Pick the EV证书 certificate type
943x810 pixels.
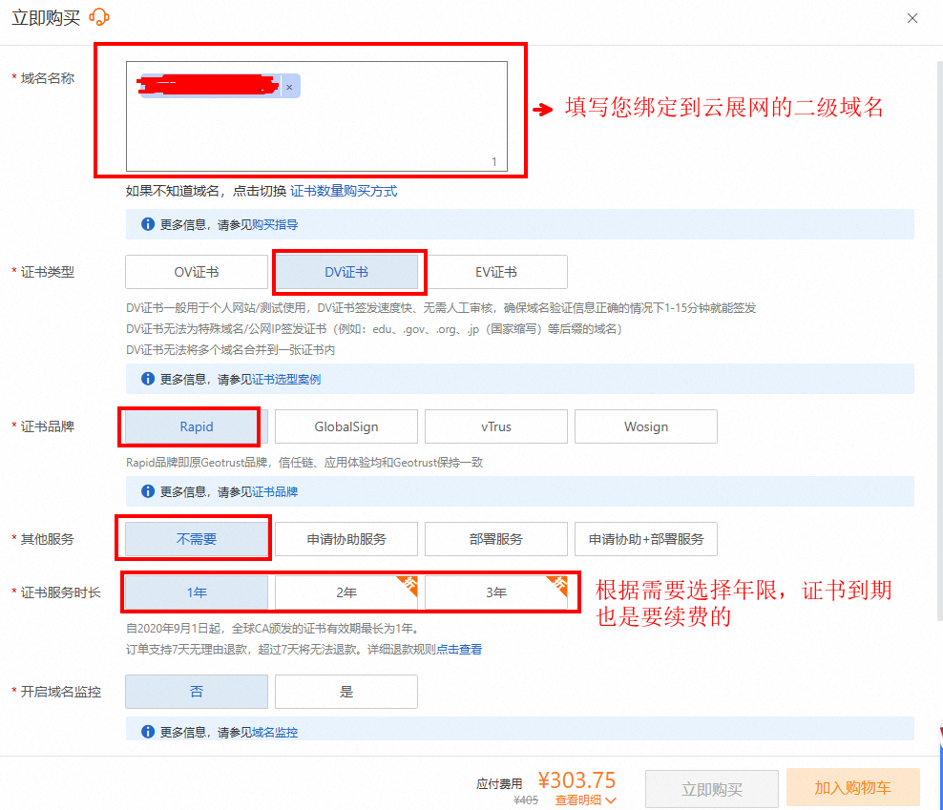(x=496, y=272)
